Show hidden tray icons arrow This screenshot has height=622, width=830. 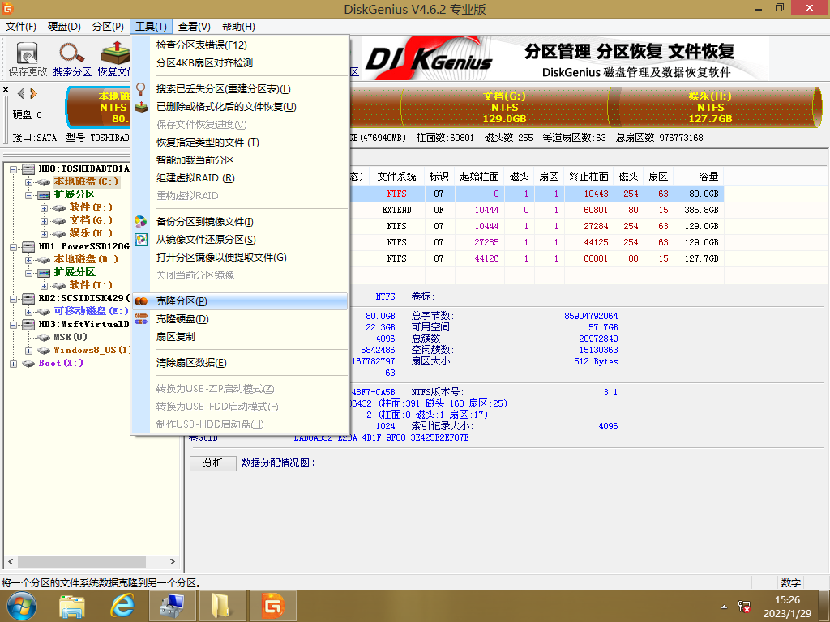coord(724,607)
